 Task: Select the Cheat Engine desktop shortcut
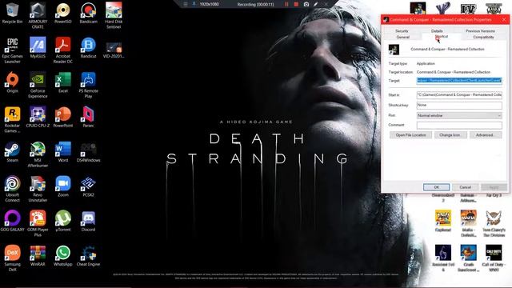(89, 255)
